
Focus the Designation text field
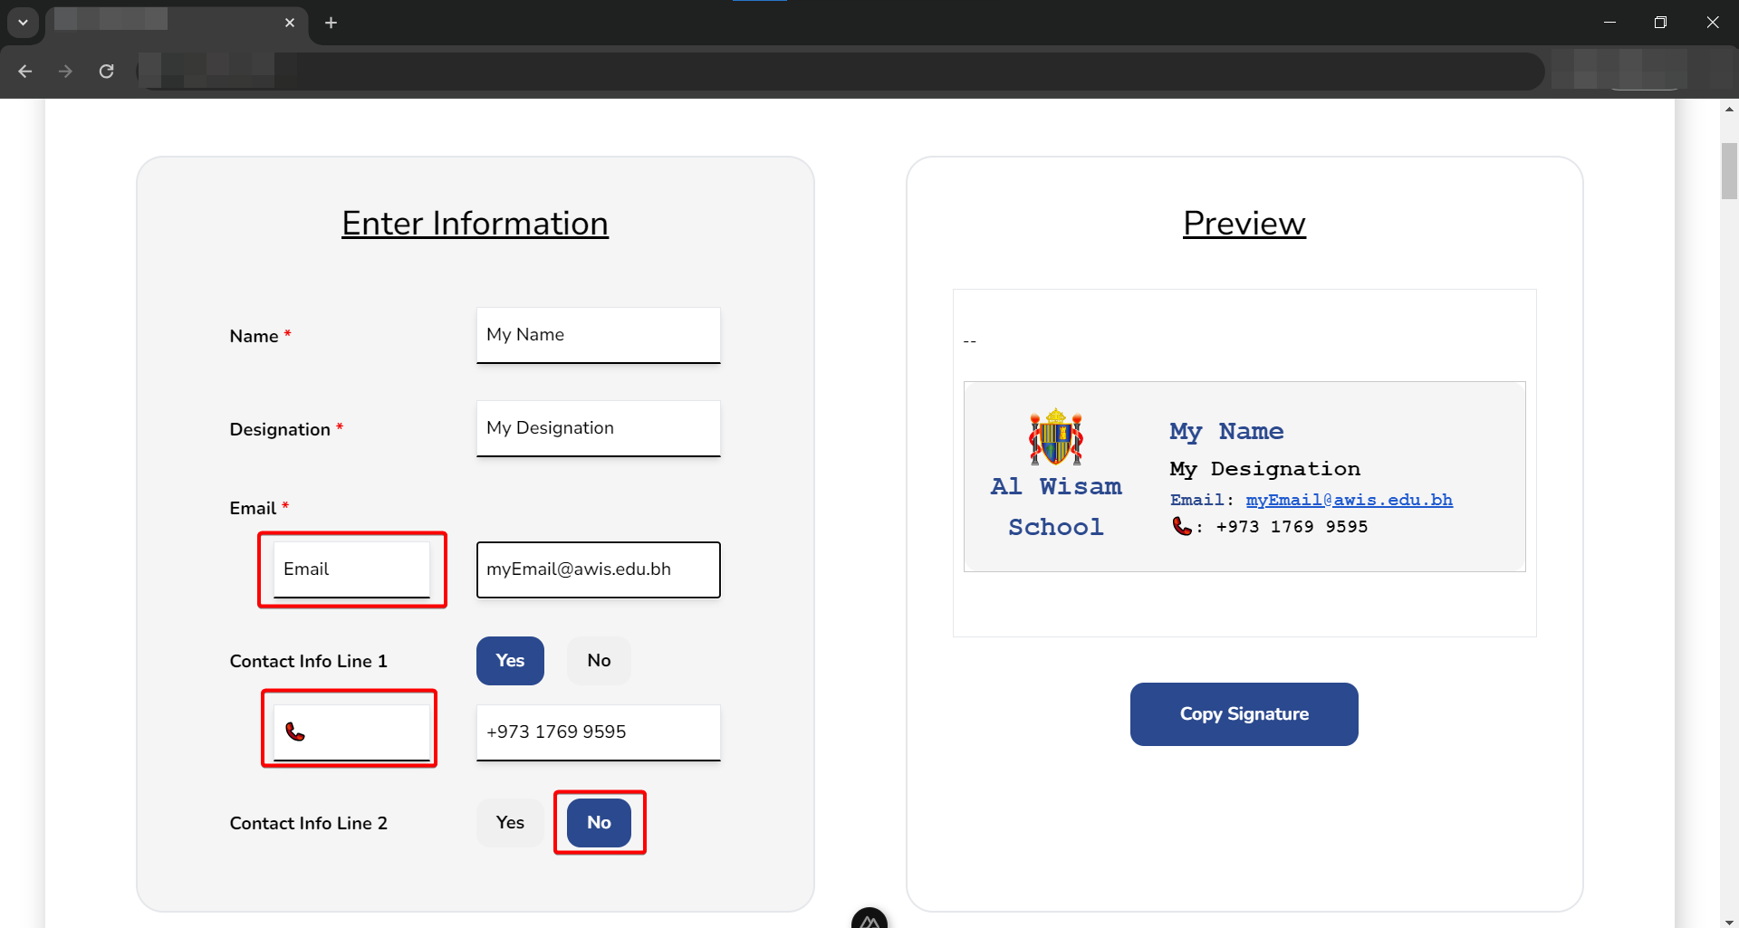[x=598, y=428]
